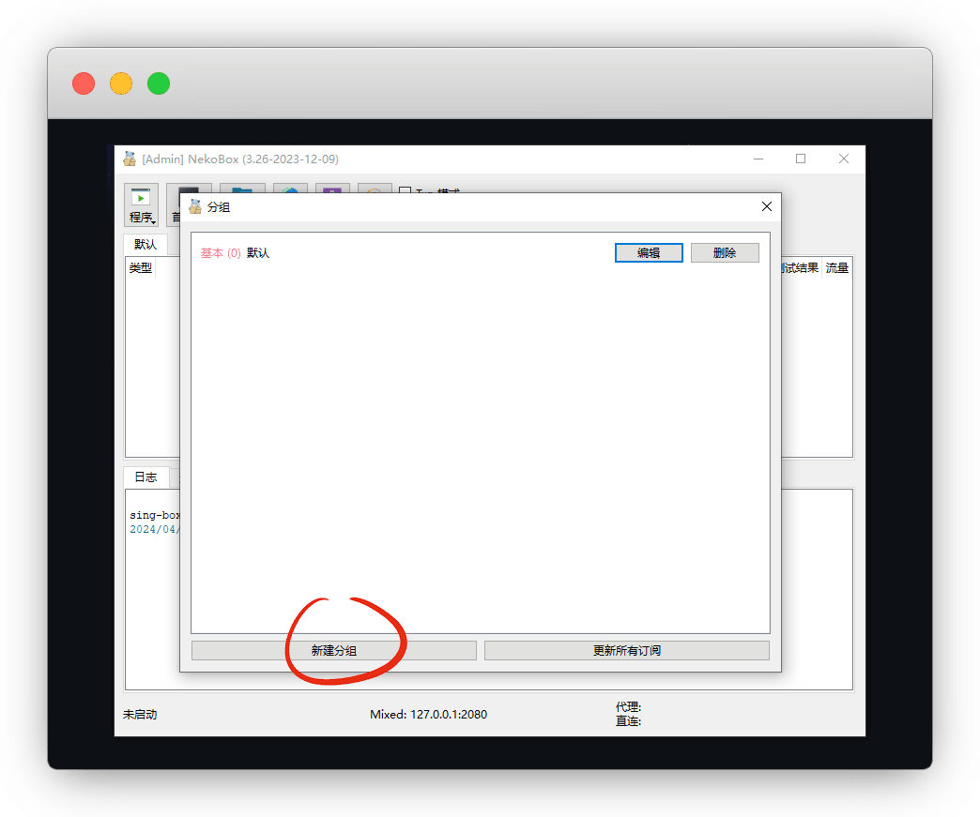The image size is (980, 817).
Task: Sort by the 流量 column header
Action: click(836, 268)
